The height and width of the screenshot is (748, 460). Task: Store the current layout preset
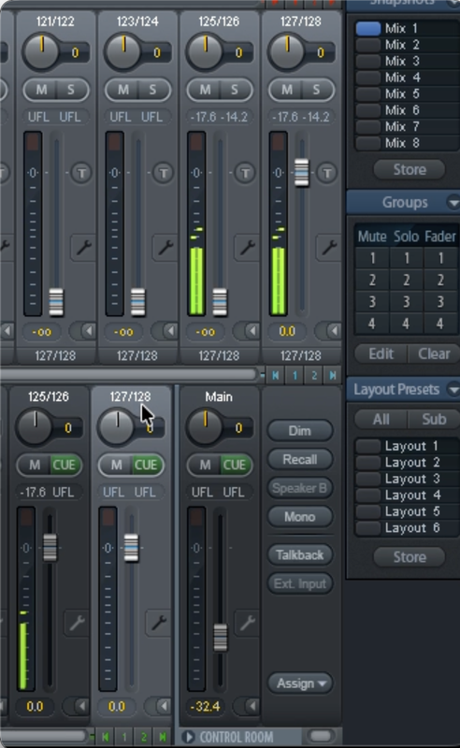click(x=410, y=556)
